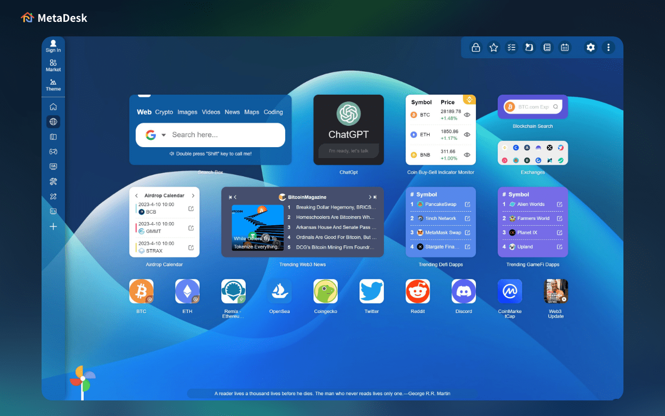Open the checklist icon in top toolbar

click(512, 47)
